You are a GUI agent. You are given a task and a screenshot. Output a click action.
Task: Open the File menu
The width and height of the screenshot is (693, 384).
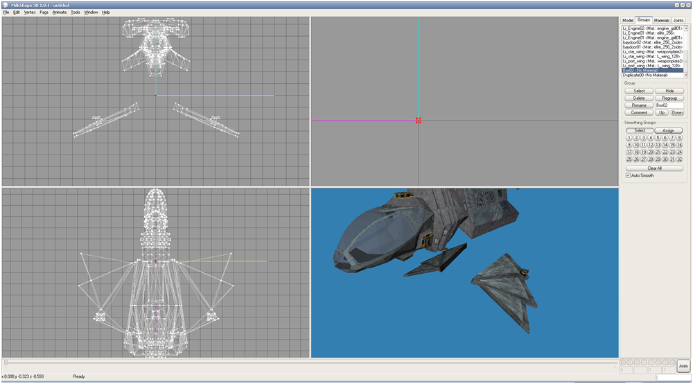pyautogui.click(x=6, y=12)
